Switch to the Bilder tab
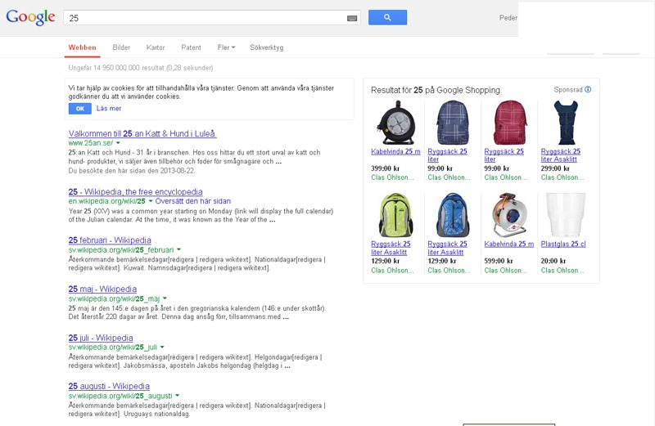Screen dimensions: 655x426 coord(121,47)
